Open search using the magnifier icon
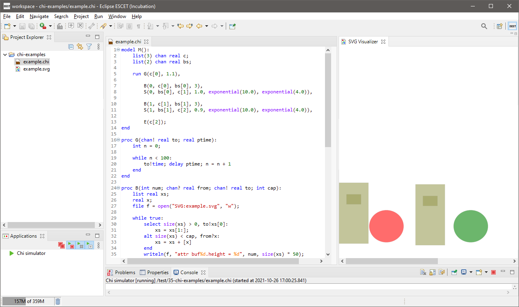This screenshot has width=519, height=307. (x=484, y=25)
